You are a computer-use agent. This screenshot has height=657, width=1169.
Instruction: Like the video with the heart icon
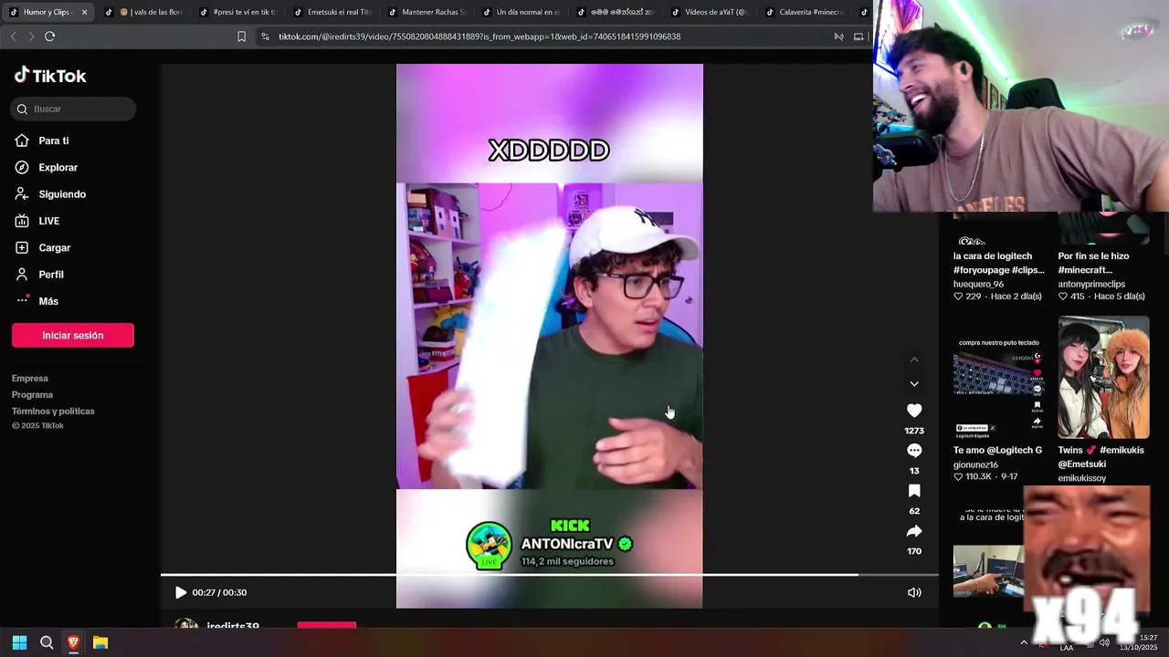click(914, 411)
